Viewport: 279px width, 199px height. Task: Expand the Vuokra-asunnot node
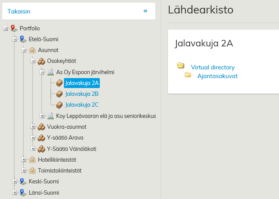tap(33, 127)
